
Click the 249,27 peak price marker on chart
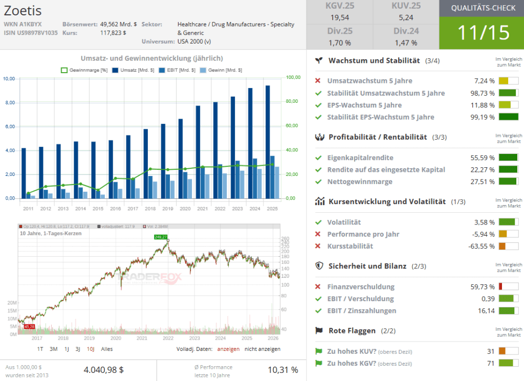[160, 237]
